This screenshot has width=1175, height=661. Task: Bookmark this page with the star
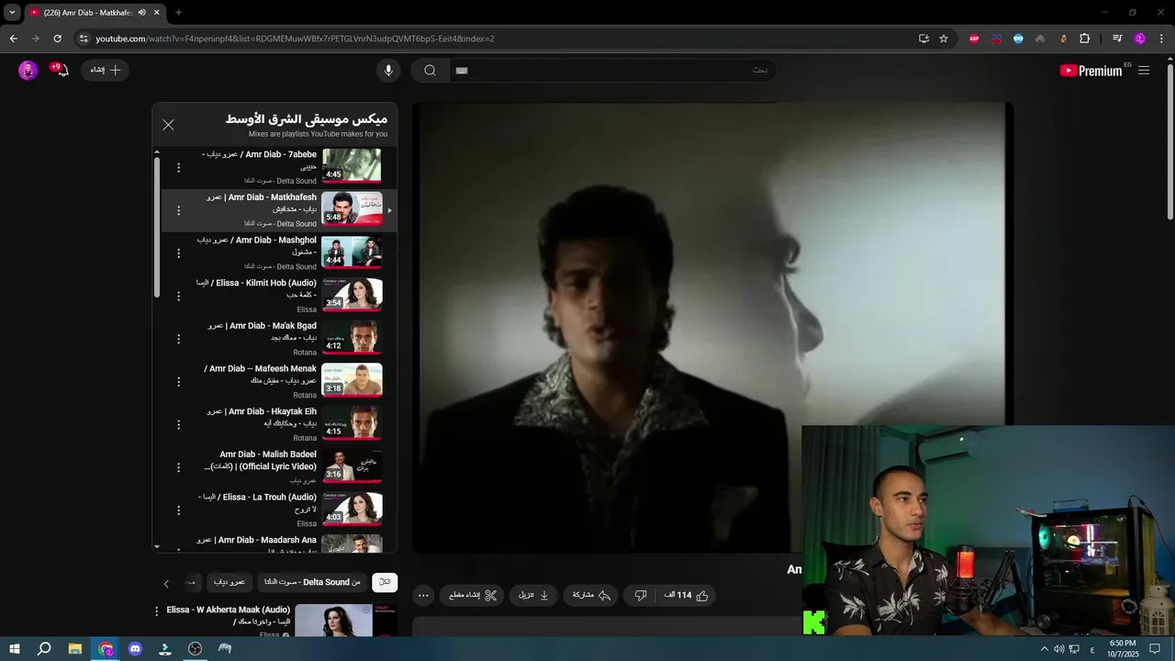[943, 39]
